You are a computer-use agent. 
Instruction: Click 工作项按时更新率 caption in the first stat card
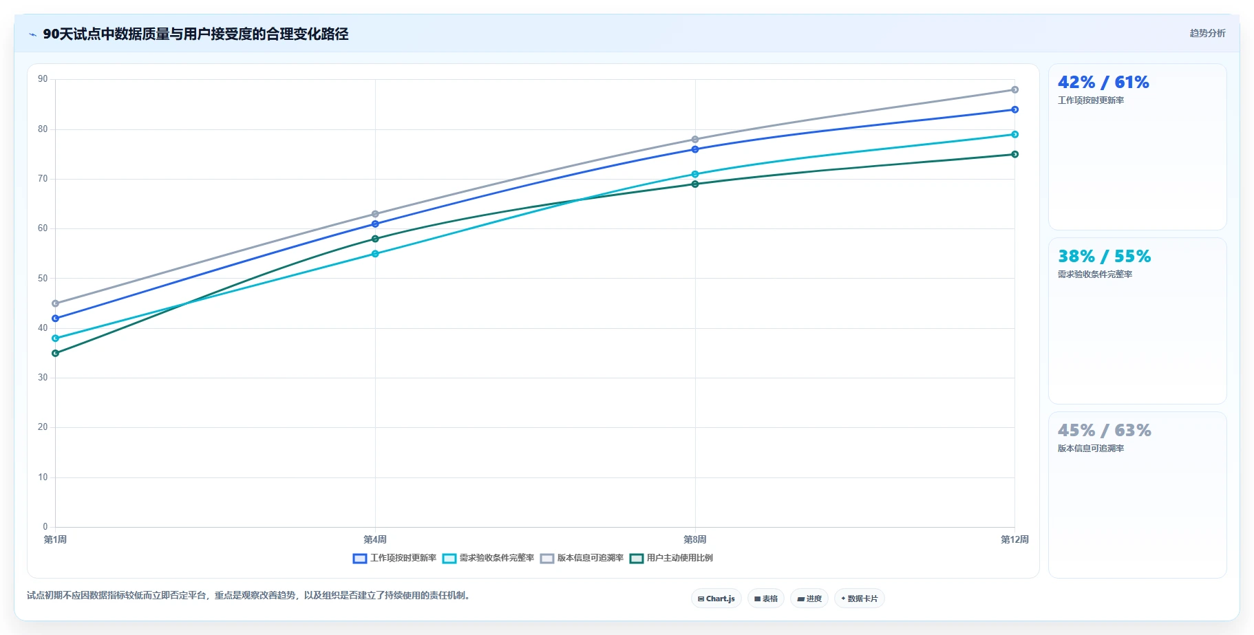click(x=1091, y=100)
